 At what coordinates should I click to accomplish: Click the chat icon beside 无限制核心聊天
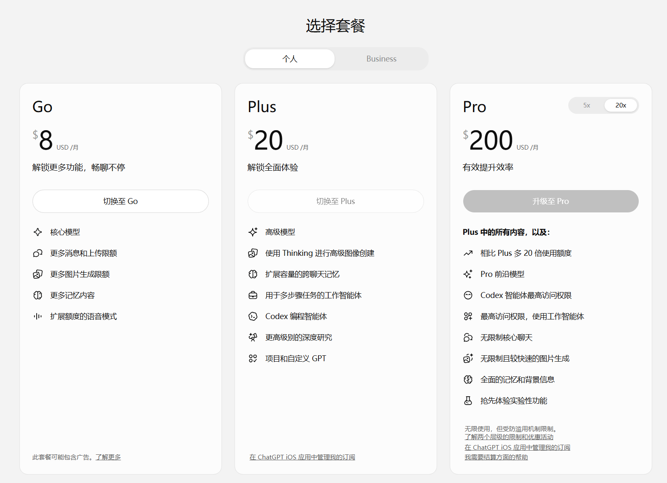click(x=468, y=338)
